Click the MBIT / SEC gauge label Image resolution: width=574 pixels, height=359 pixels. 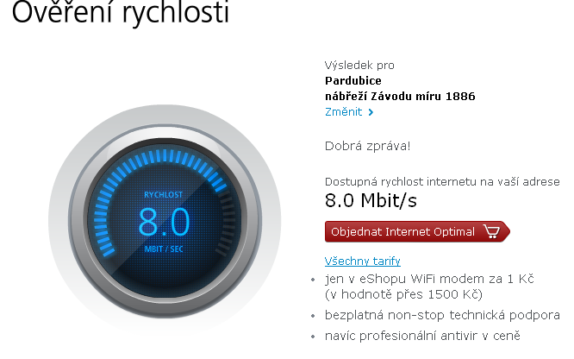point(164,249)
